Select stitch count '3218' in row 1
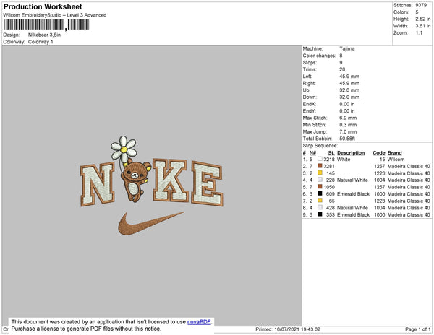Viewport: 434px width, 335px height. (329, 160)
